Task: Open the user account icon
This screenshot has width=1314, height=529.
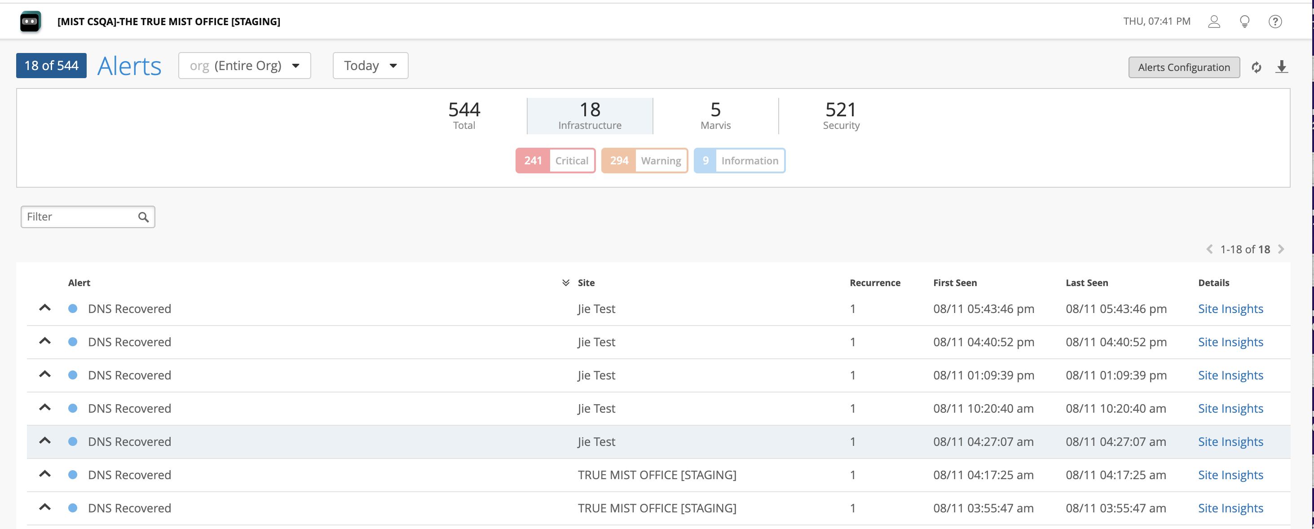Action: (x=1214, y=22)
